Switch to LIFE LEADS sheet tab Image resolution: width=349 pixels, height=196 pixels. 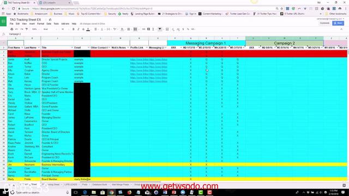71,185
